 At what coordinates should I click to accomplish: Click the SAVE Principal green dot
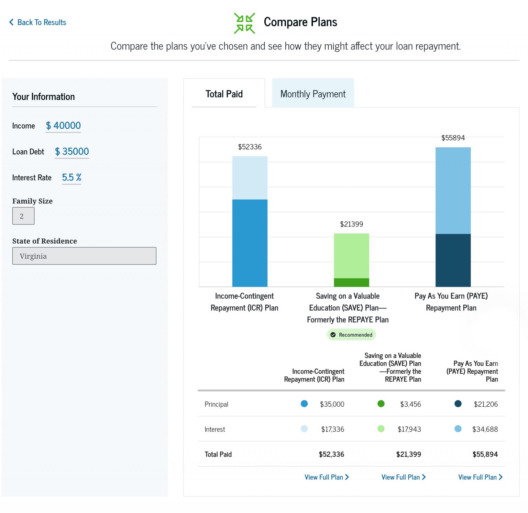click(x=381, y=404)
